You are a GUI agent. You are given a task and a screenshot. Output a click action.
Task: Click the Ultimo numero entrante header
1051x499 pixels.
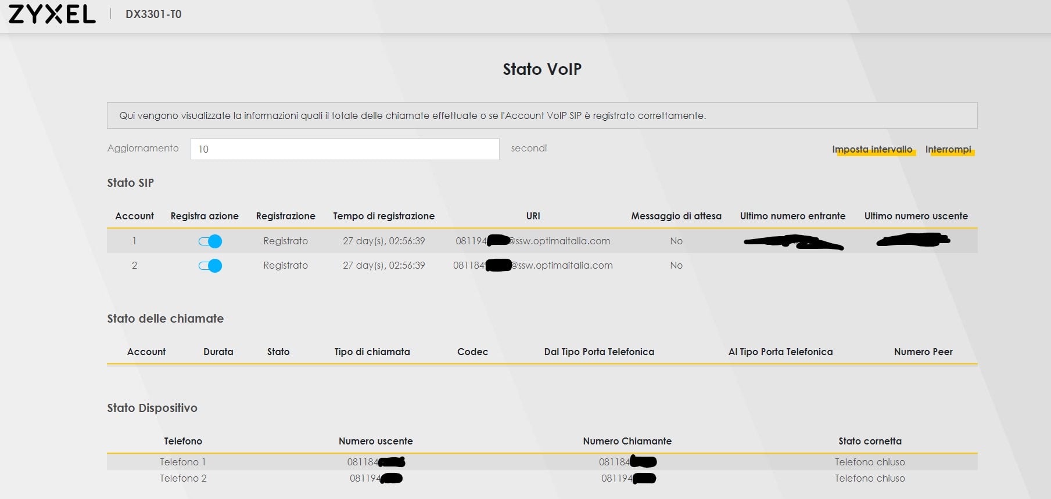[792, 216]
